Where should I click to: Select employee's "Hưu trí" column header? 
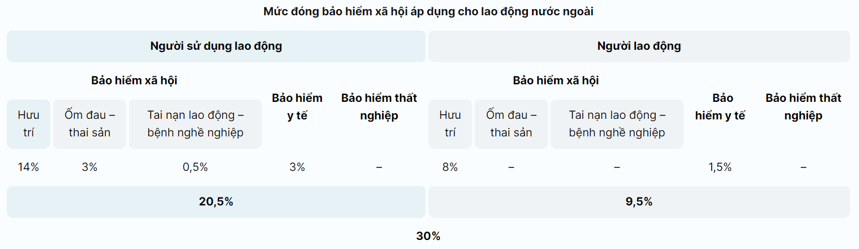pyautogui.click(x=450, y=124)
